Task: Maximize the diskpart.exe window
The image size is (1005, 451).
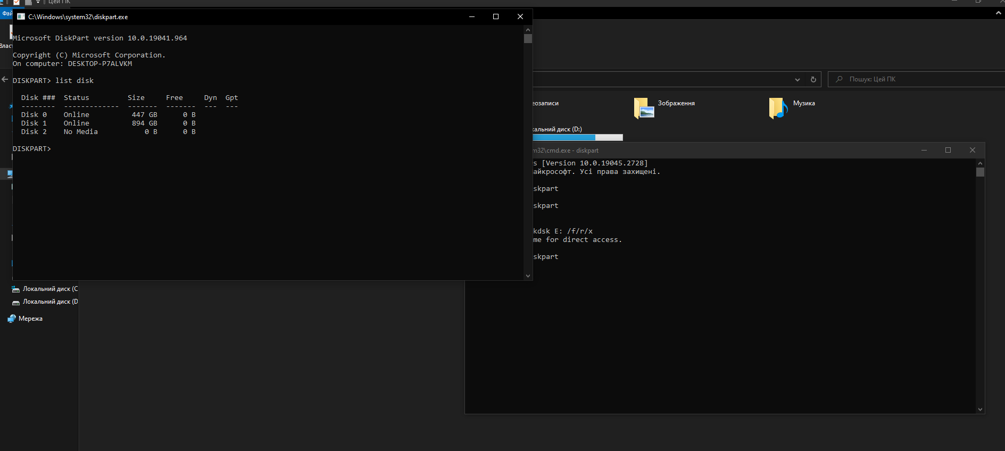Action: click(496, 16)
